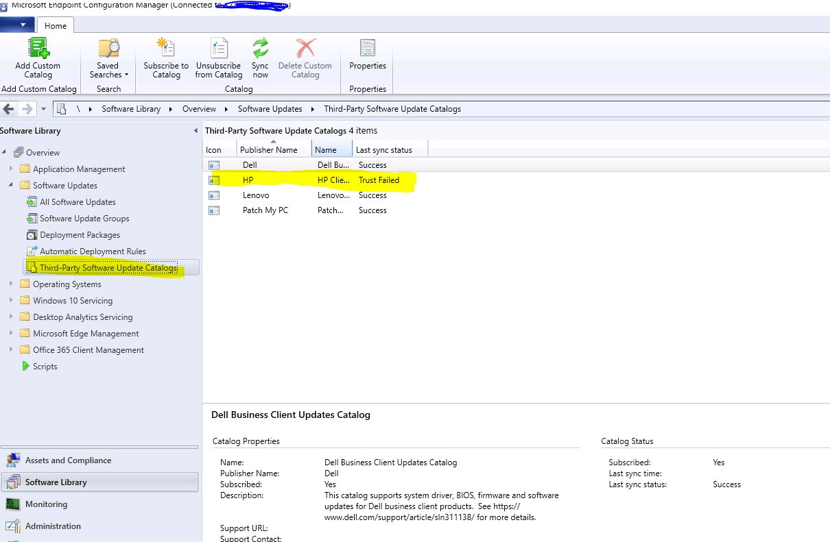The image size is (830, 542).
Task: Click the Assets and Compliance workspace icon
Action: click(13, 460)
